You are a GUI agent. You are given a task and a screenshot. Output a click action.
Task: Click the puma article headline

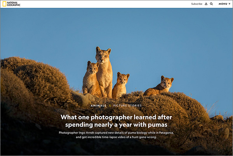point(116,121)
